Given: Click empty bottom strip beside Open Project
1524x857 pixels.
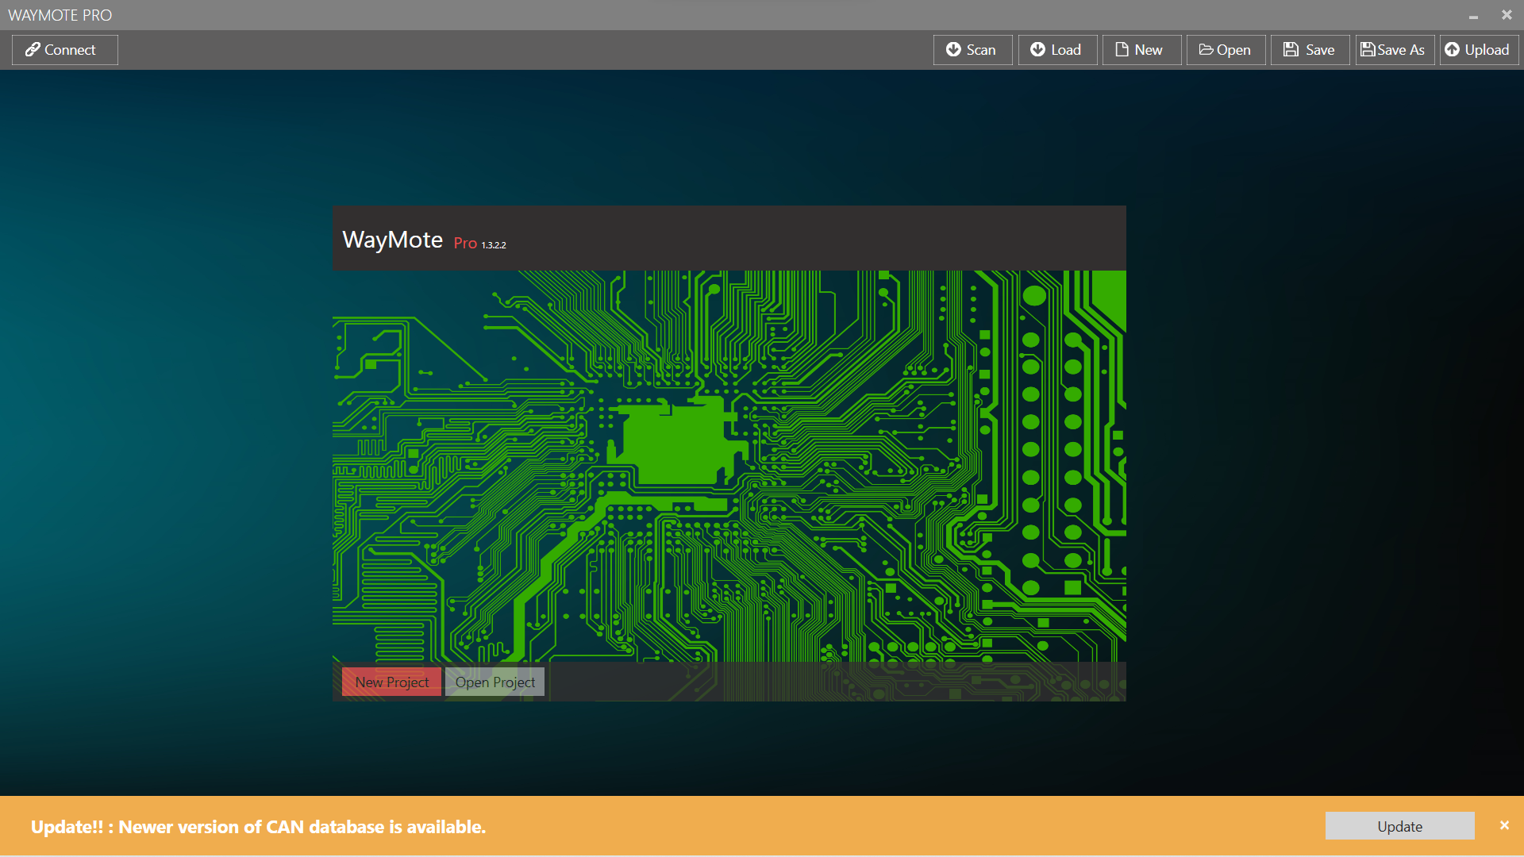Looking at the screenshot, I should point(833,682).
